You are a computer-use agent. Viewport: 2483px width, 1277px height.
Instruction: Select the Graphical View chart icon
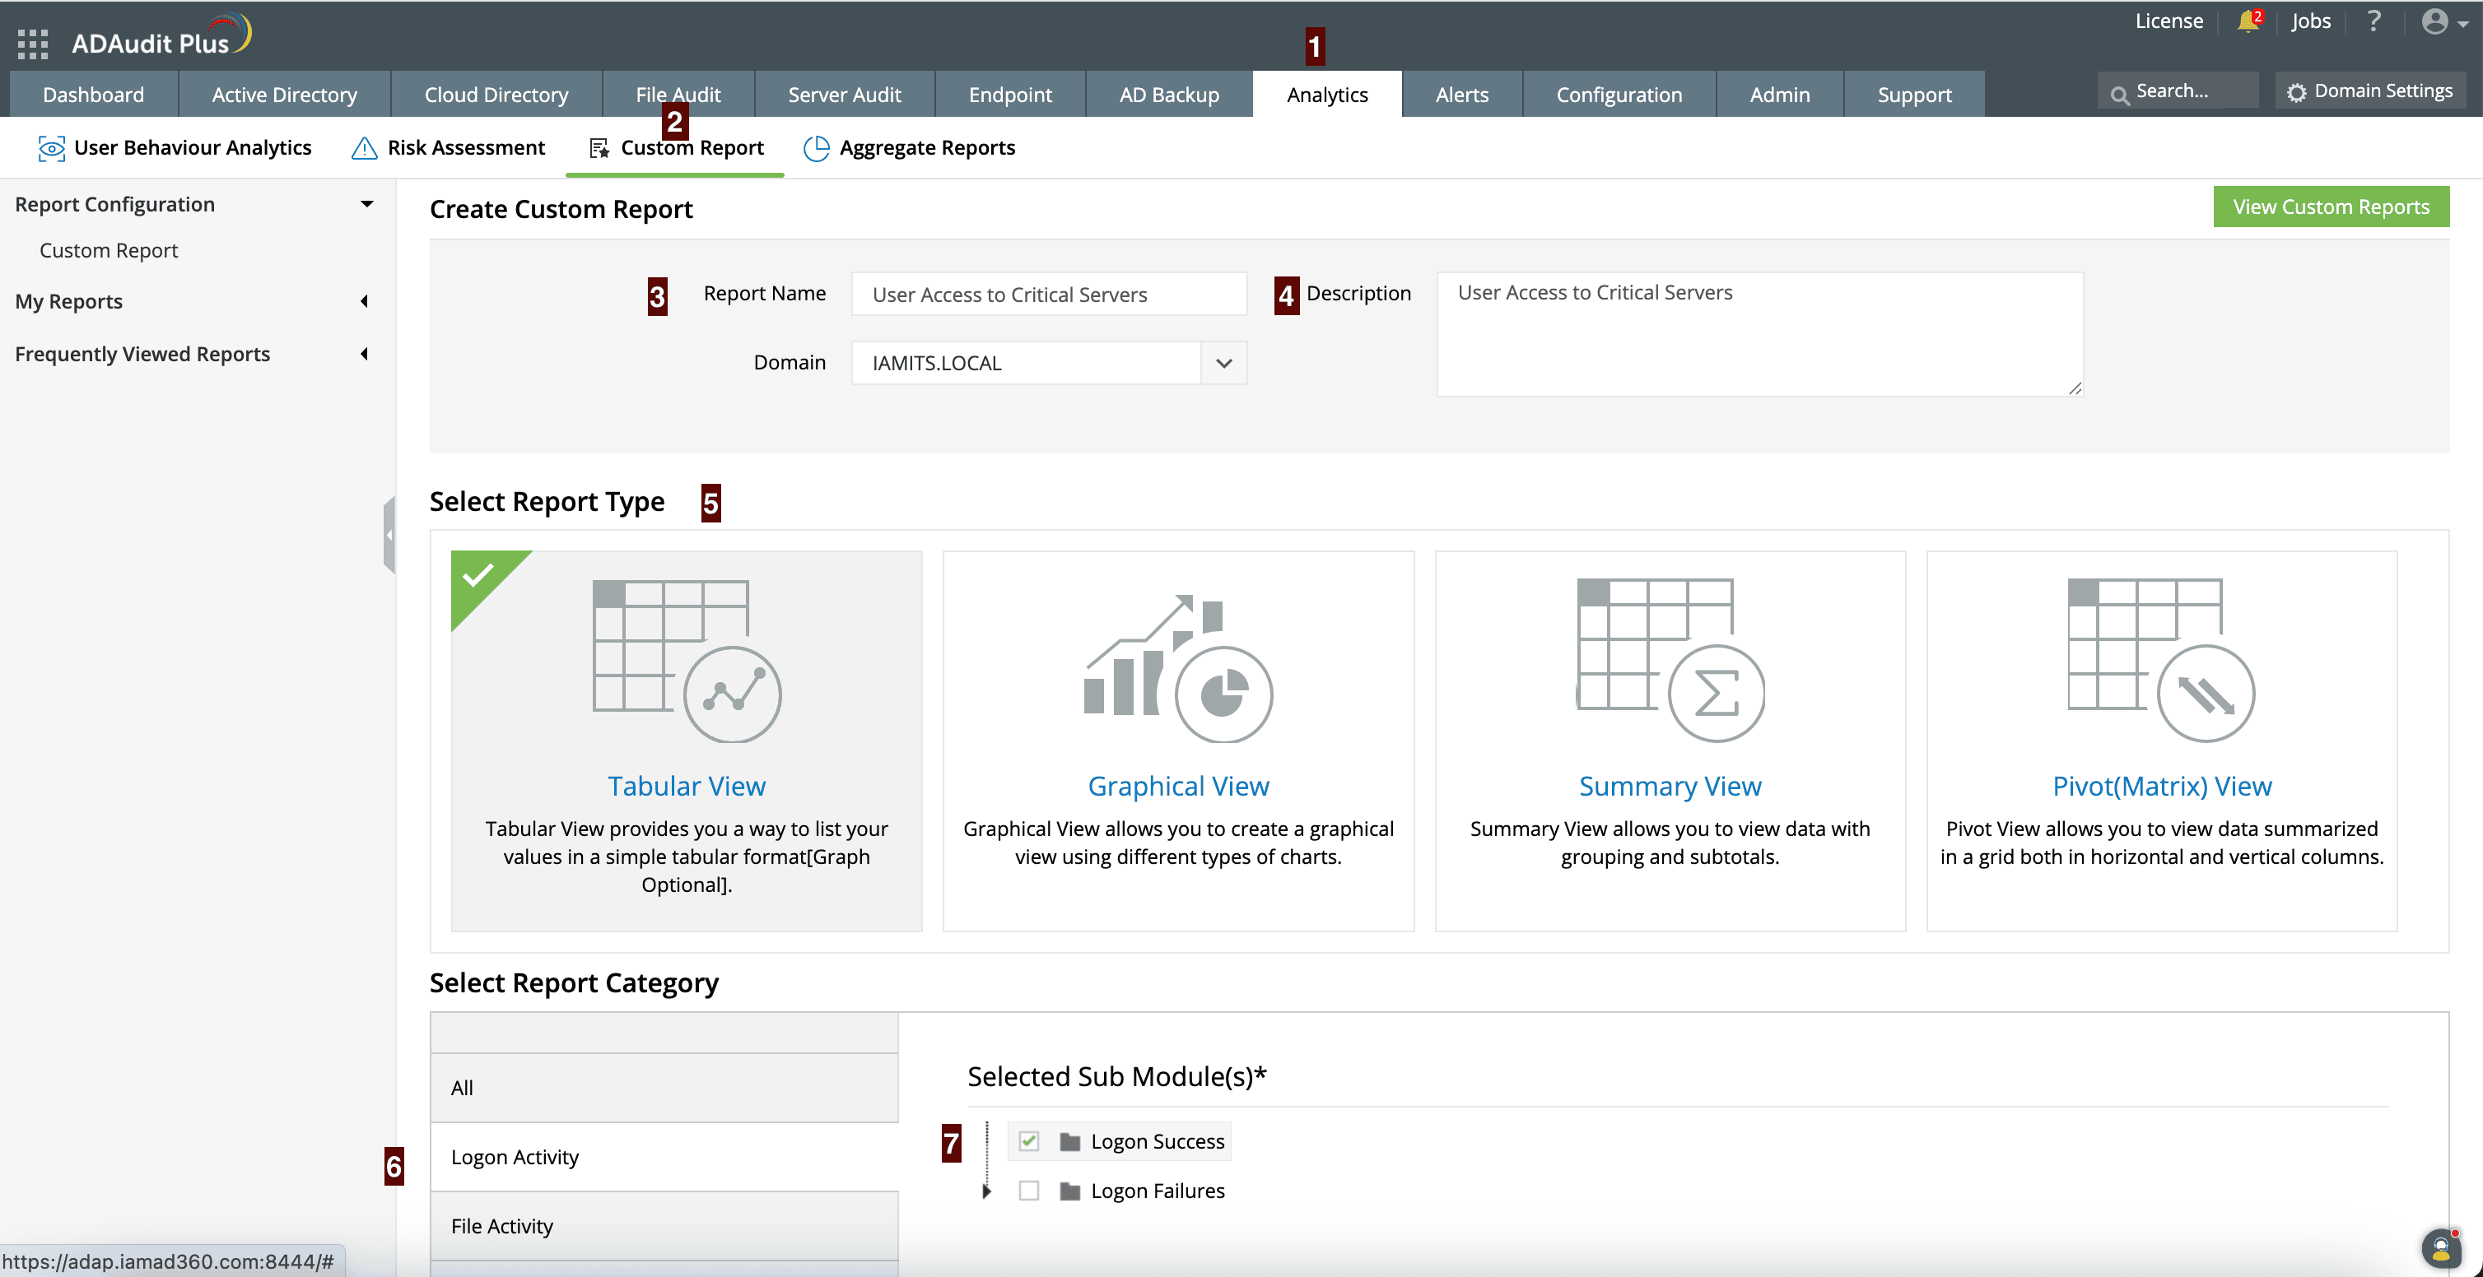[x=1178, y=667]
